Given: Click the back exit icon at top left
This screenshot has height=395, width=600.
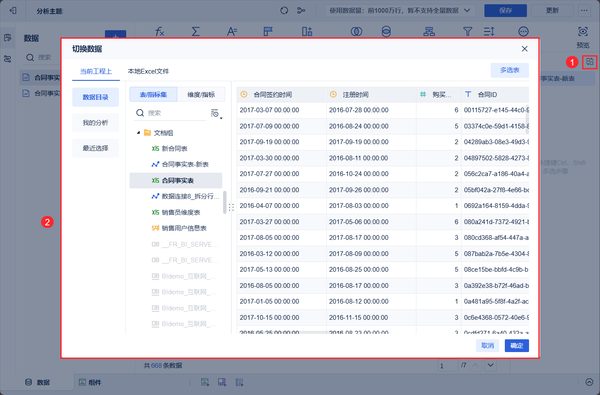Looking at the screenshot, I should 13,11.
